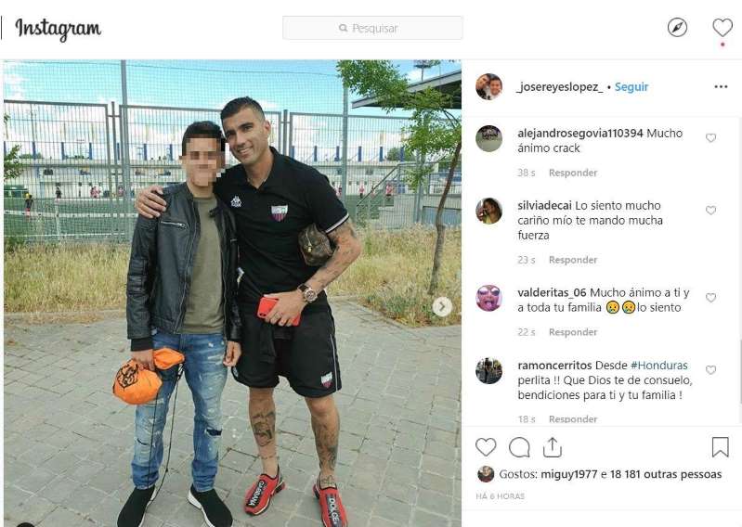Viewport: 742px width, 527px height.
Task: Open the three-dot post options menu
Action: [721, 87]
